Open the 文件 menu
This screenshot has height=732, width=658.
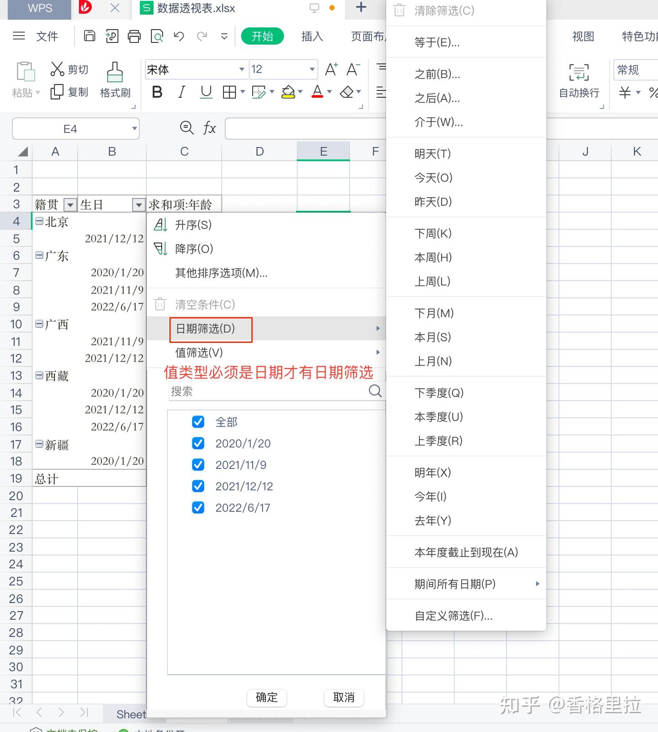47,36
